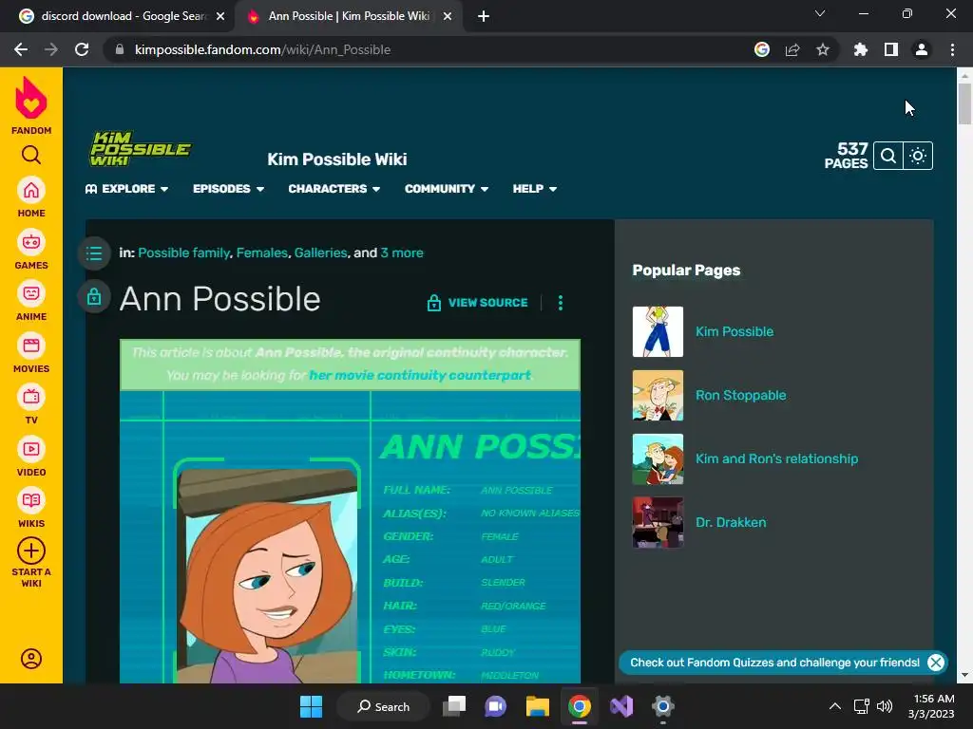Bookmark this page star icon

823,49
